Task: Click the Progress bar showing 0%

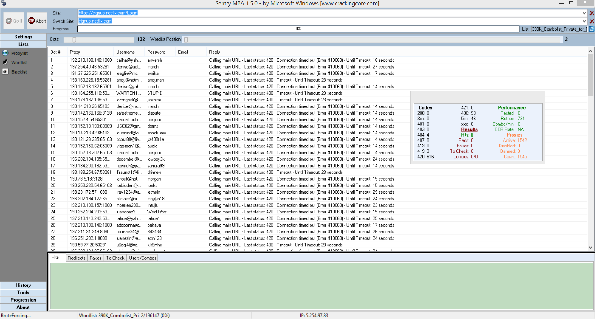Action: (x=298, y=29)
